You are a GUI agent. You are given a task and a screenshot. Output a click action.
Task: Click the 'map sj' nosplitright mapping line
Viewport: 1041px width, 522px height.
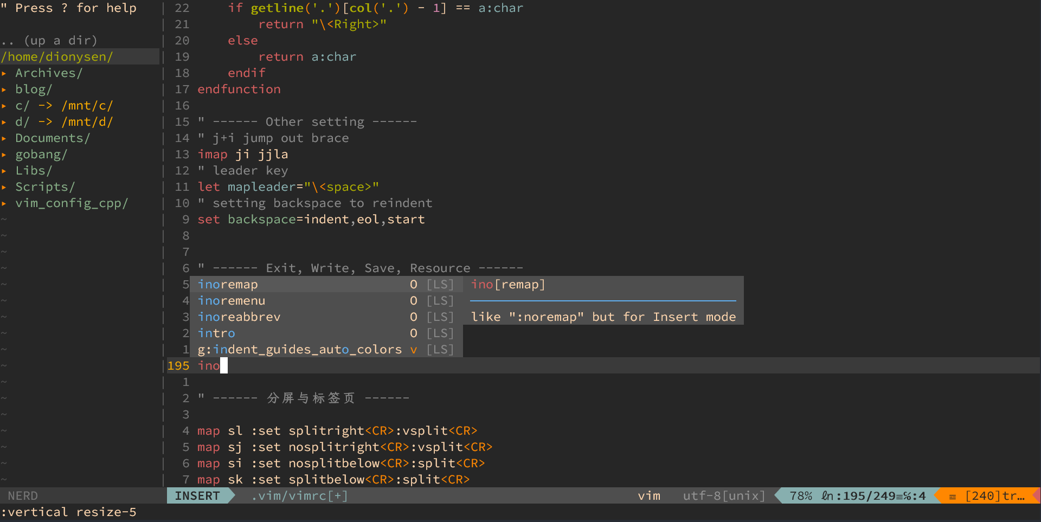pyautogui.click(x=345, y=447)
